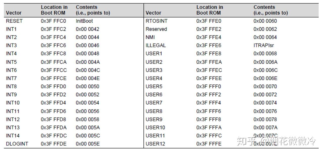Click the contents value 0x00 0042
The image size is (324, 154).
[x=87, y=29]
